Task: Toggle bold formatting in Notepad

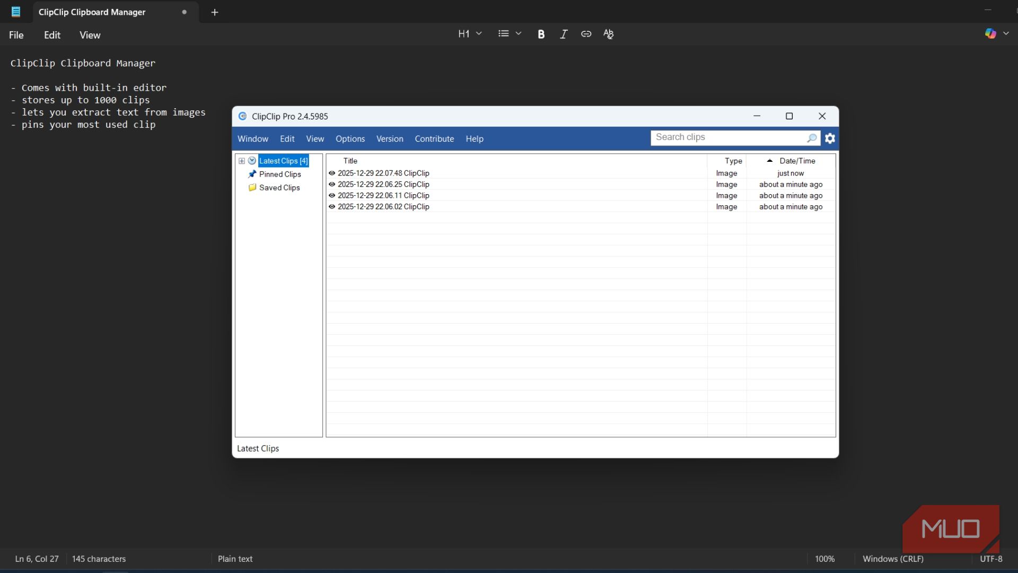Action: point(541,34)
